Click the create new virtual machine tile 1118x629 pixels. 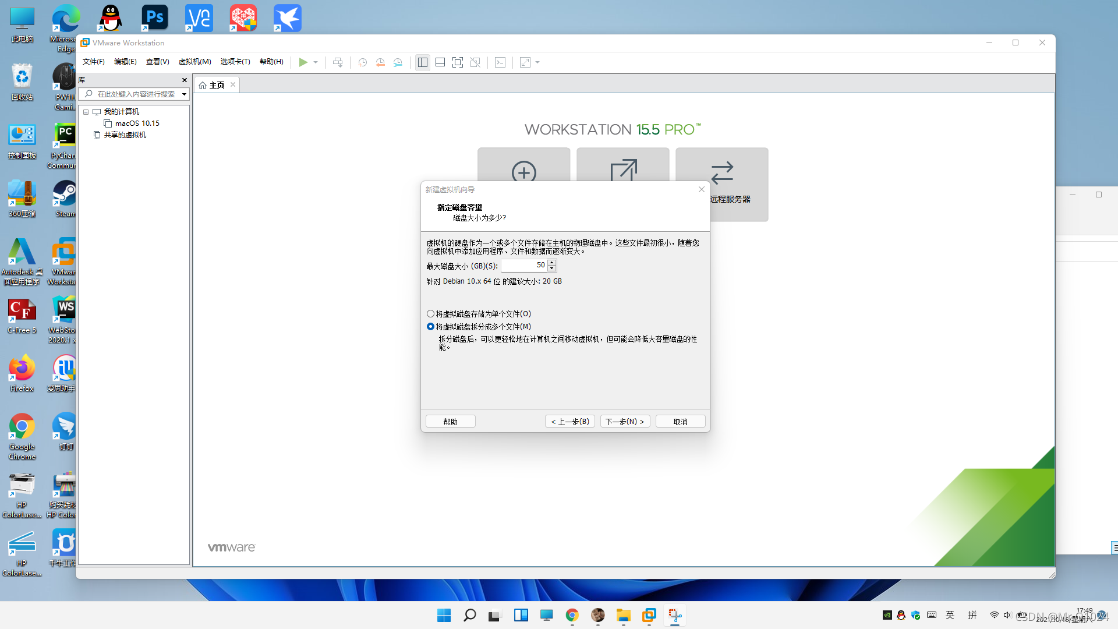pos(523,164)
